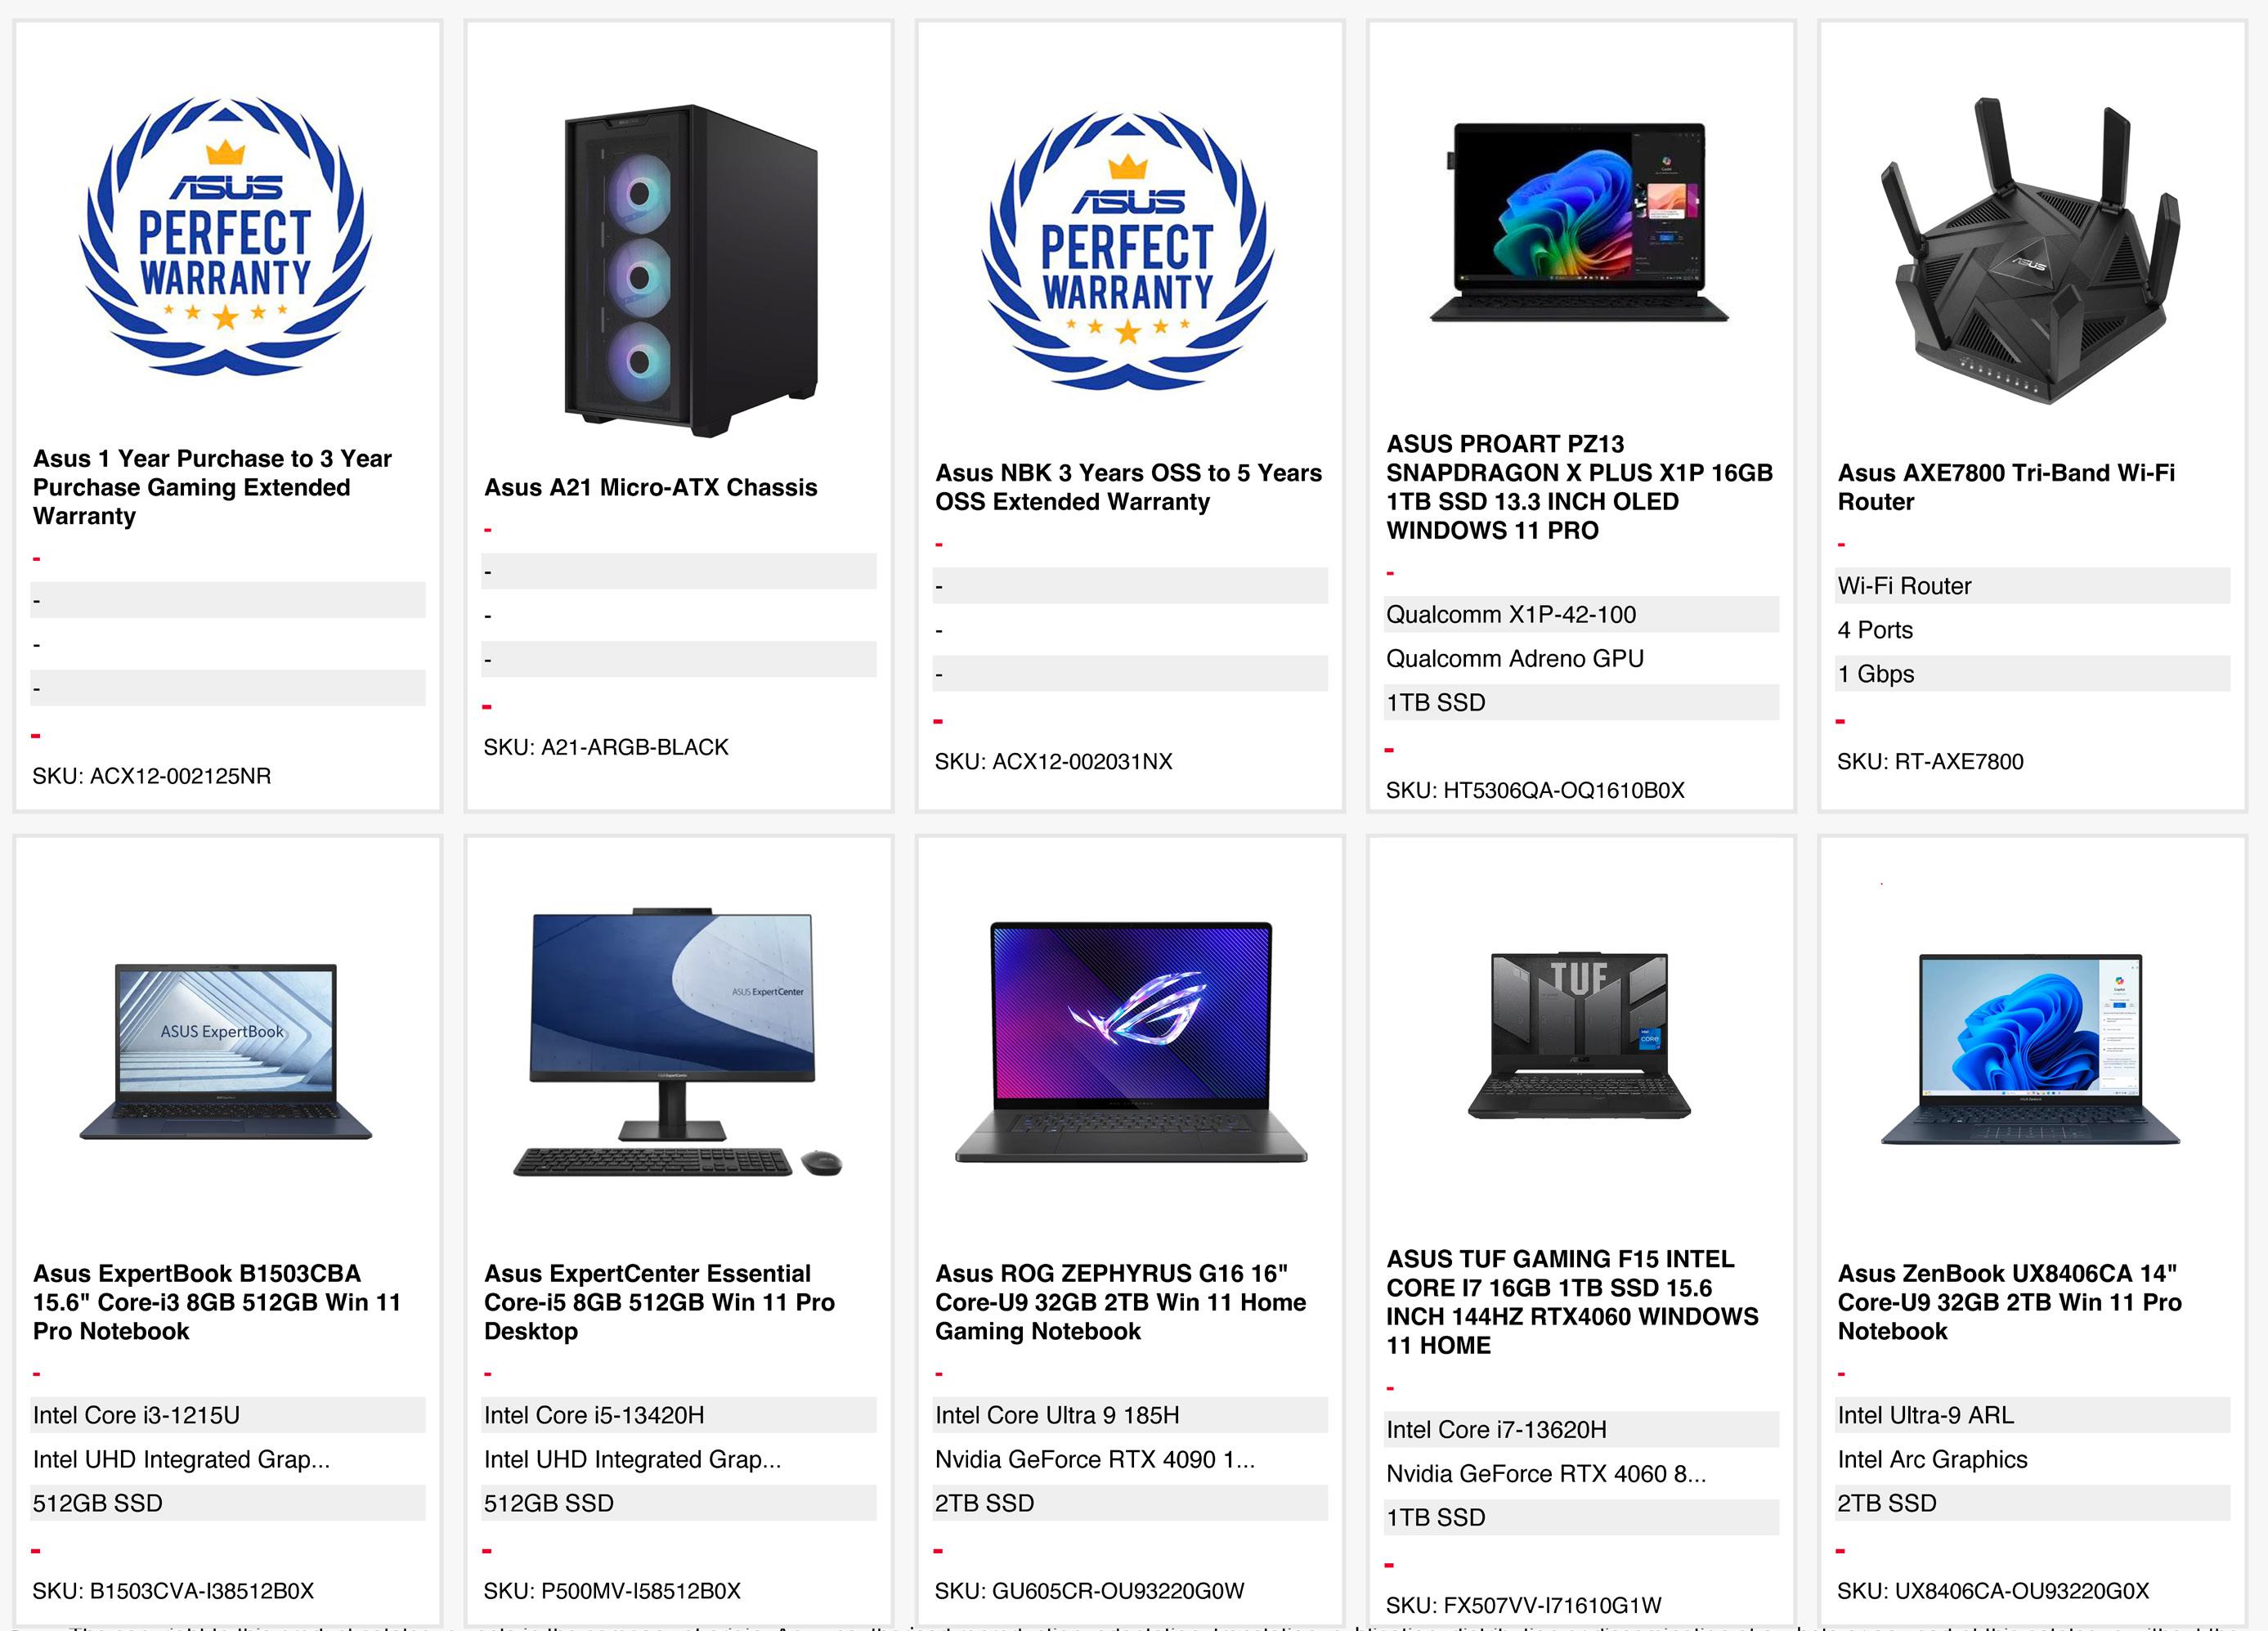Open the Asus ROG ZEPHYRUS G16 product title
2268x1631 pixels.
(1120, 1302)
